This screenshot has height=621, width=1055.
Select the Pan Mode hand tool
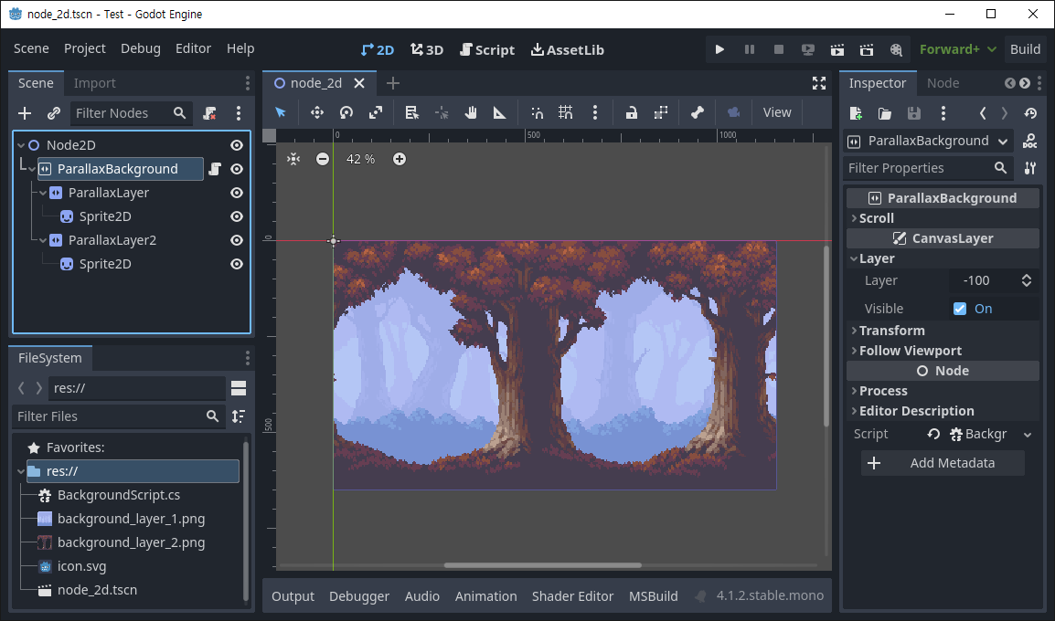470,112
